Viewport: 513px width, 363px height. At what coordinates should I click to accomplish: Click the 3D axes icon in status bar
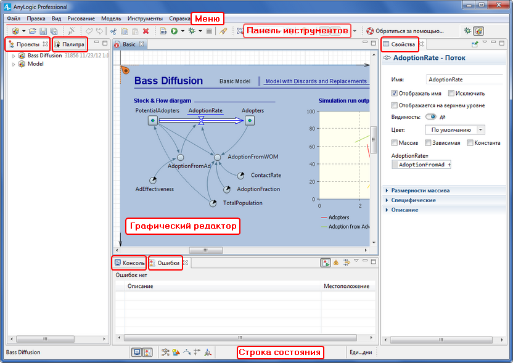[x=208, y=352]
